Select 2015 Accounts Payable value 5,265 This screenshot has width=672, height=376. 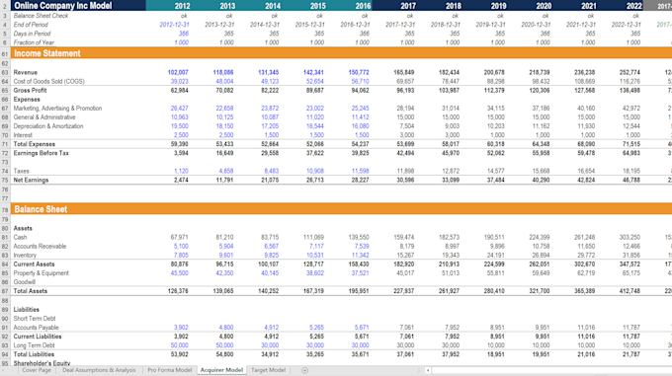316,328
